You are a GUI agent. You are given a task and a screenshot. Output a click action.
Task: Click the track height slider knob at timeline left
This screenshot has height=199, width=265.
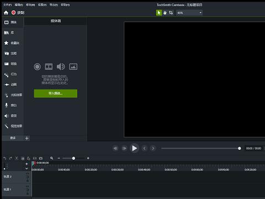4,169
